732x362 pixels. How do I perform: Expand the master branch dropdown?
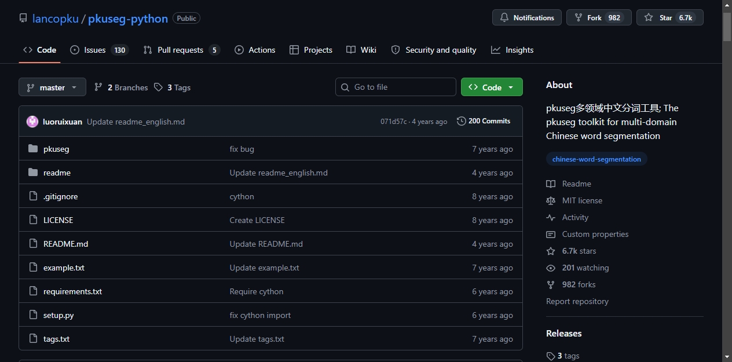coord(52,87)
